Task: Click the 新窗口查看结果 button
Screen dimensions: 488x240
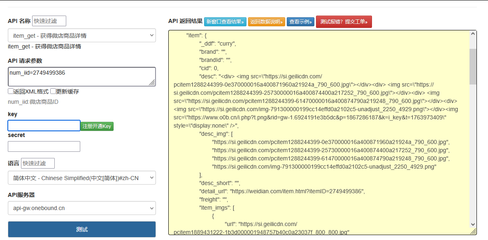Action: tap(225, 22)
